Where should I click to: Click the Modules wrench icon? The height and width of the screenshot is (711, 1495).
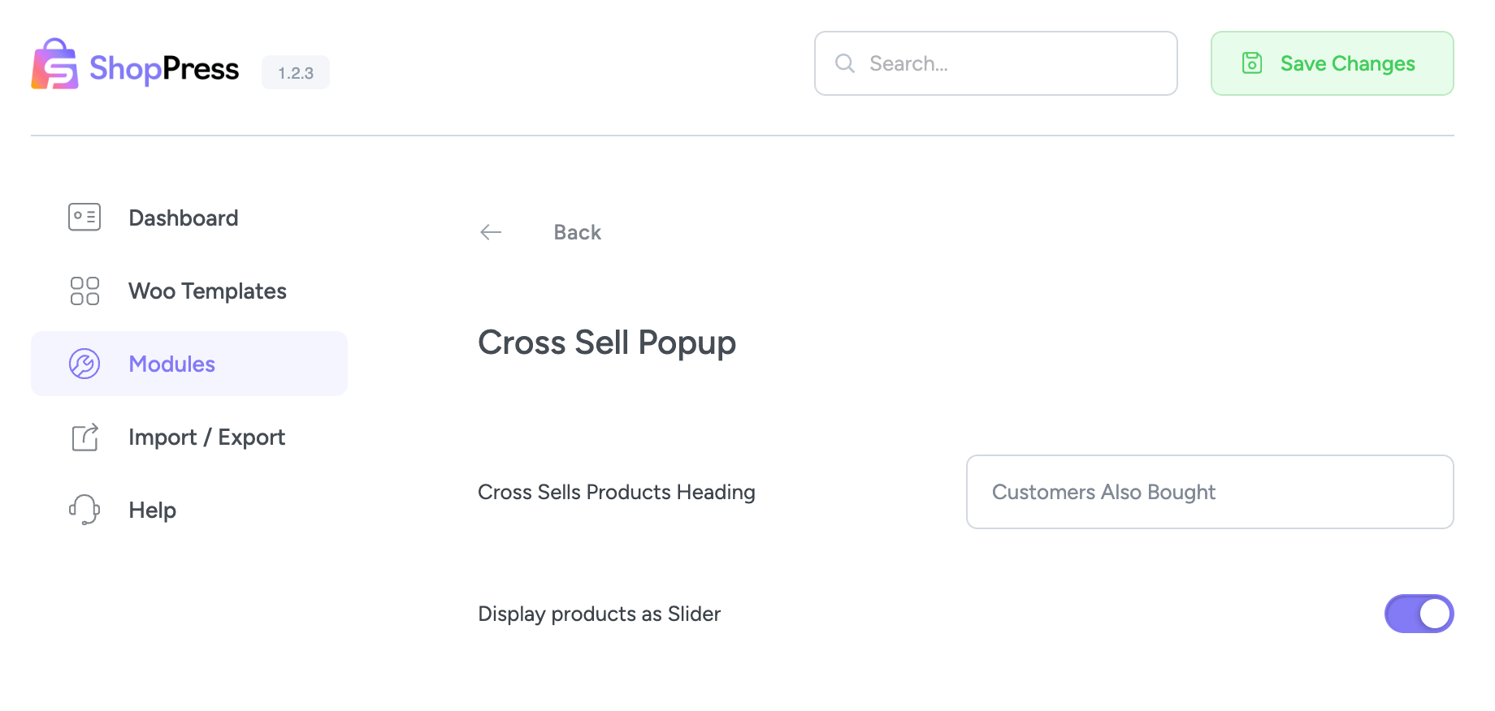pyautogui.click(x=84, y=364)
